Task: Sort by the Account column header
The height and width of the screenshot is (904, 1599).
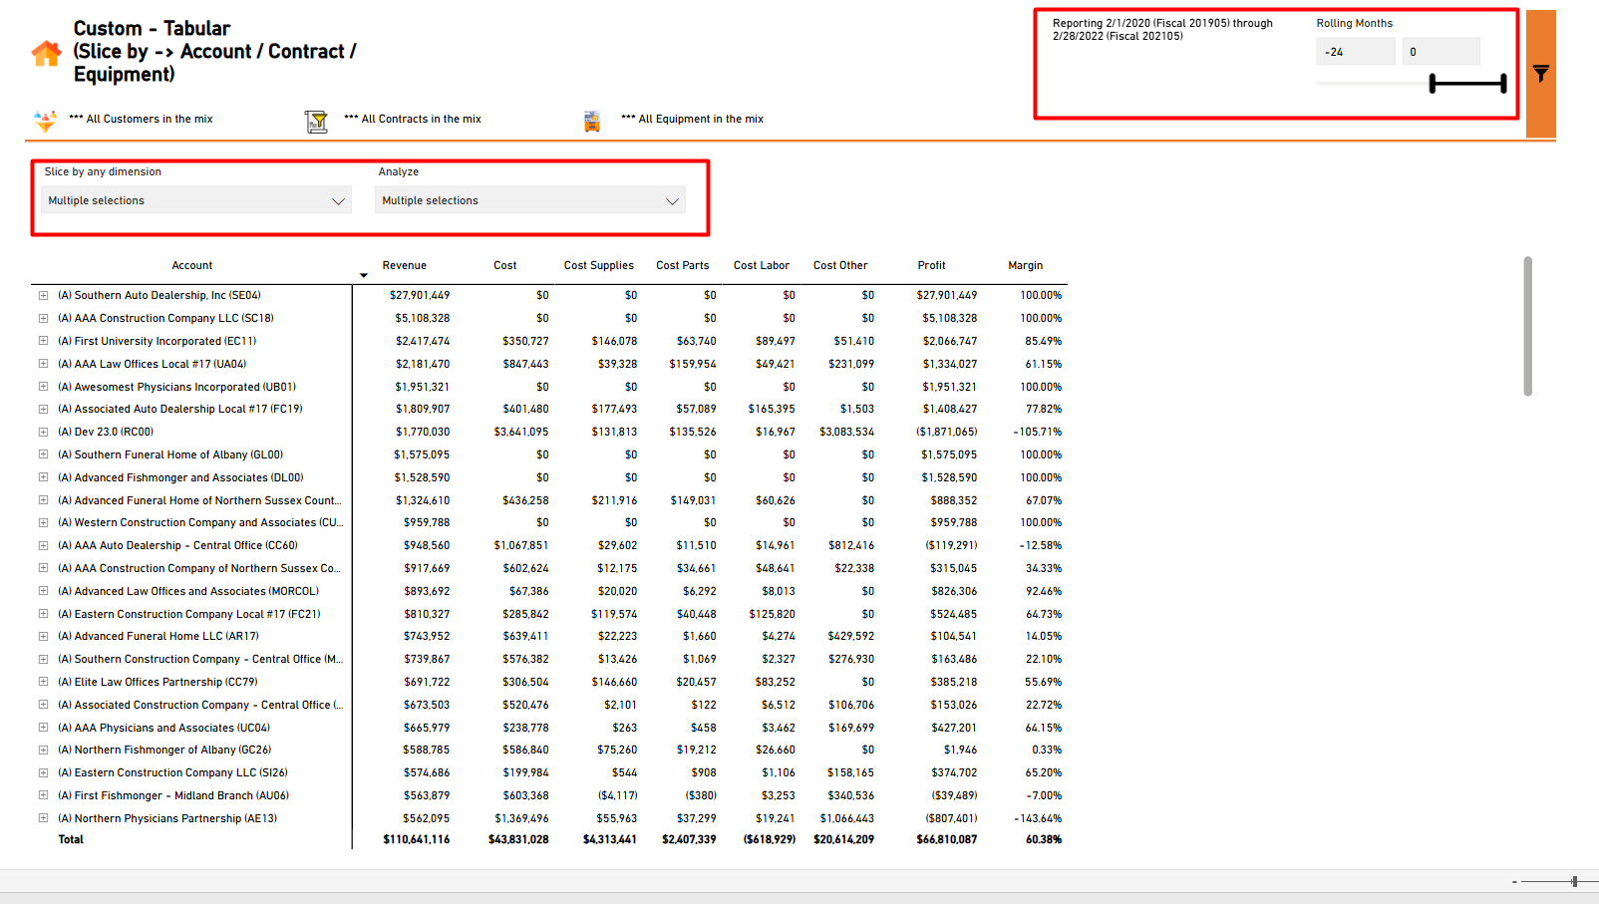Action: 191,265
